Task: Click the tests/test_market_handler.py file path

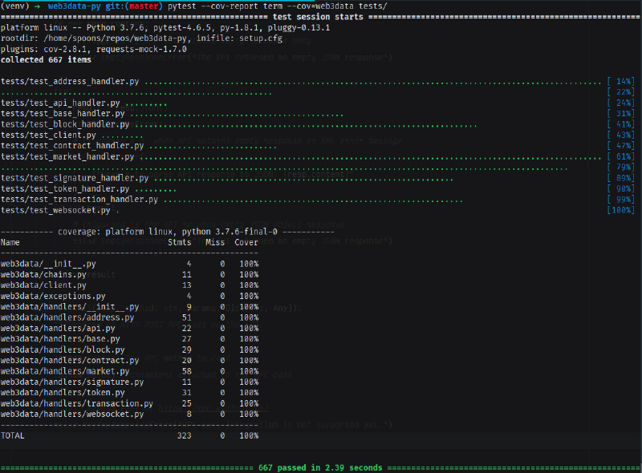Action: 67,156
